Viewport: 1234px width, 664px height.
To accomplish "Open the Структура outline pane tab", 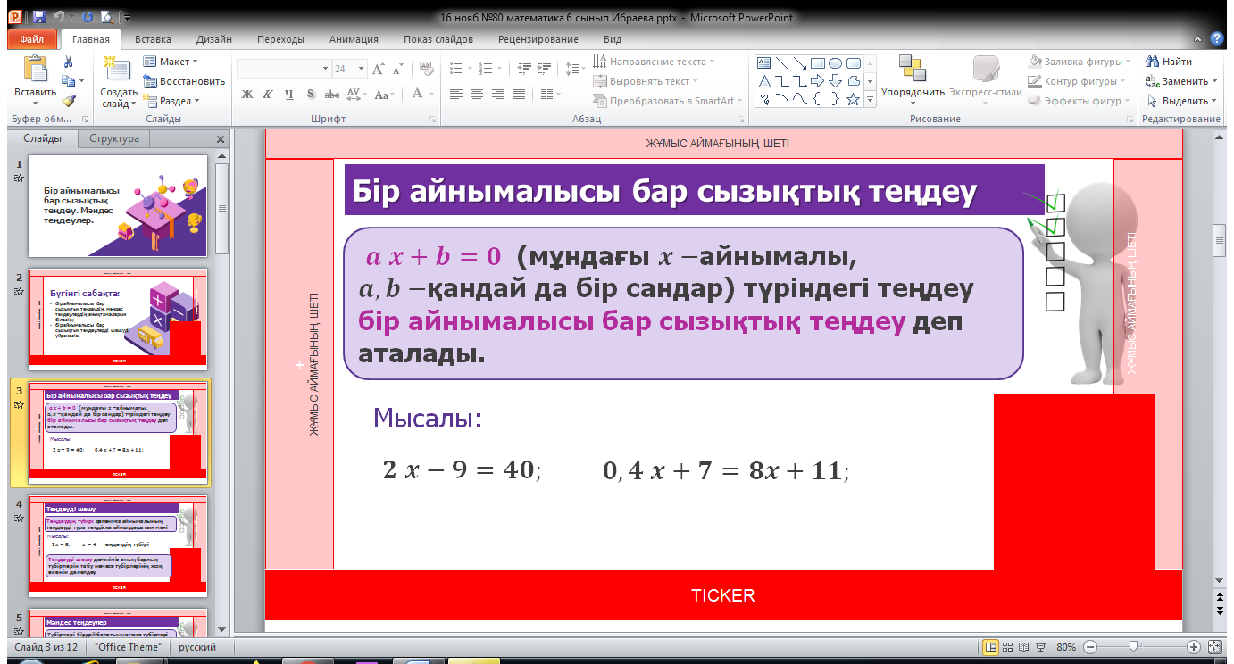I will tap(114, 139).
